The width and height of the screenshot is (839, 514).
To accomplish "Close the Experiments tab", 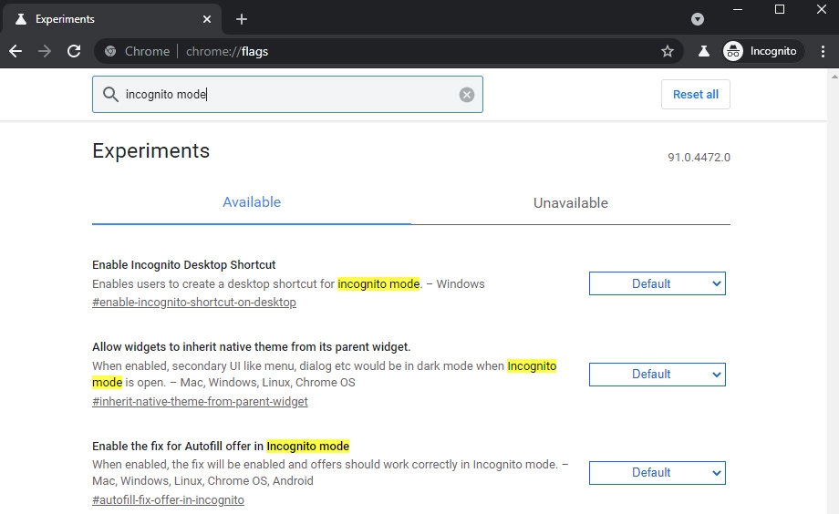I will [x=207, y=19].
